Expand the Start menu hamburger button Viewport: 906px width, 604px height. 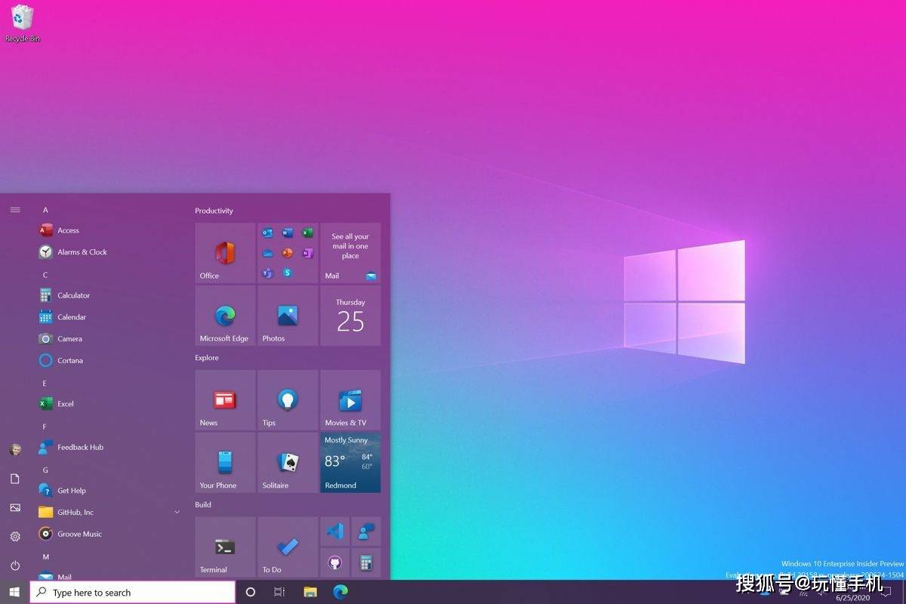coord(15,210)
